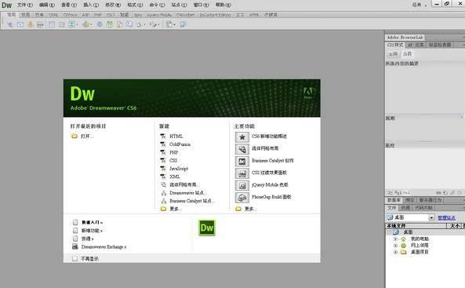This screenshot has width=465, height=288.
Task: Click the hyperlink icon in Insert toolbar
Action: [x=10, y=24]
